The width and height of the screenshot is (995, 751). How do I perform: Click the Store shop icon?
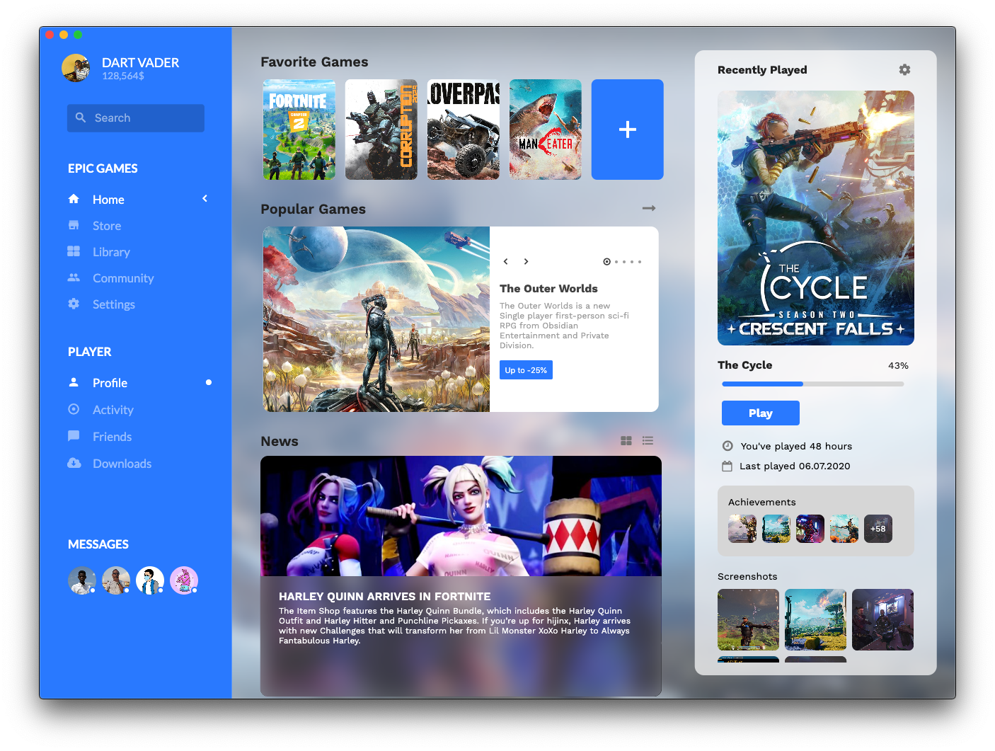click(x=74, y=225)
